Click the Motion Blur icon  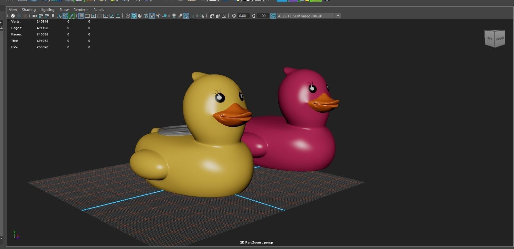[180, 16]
